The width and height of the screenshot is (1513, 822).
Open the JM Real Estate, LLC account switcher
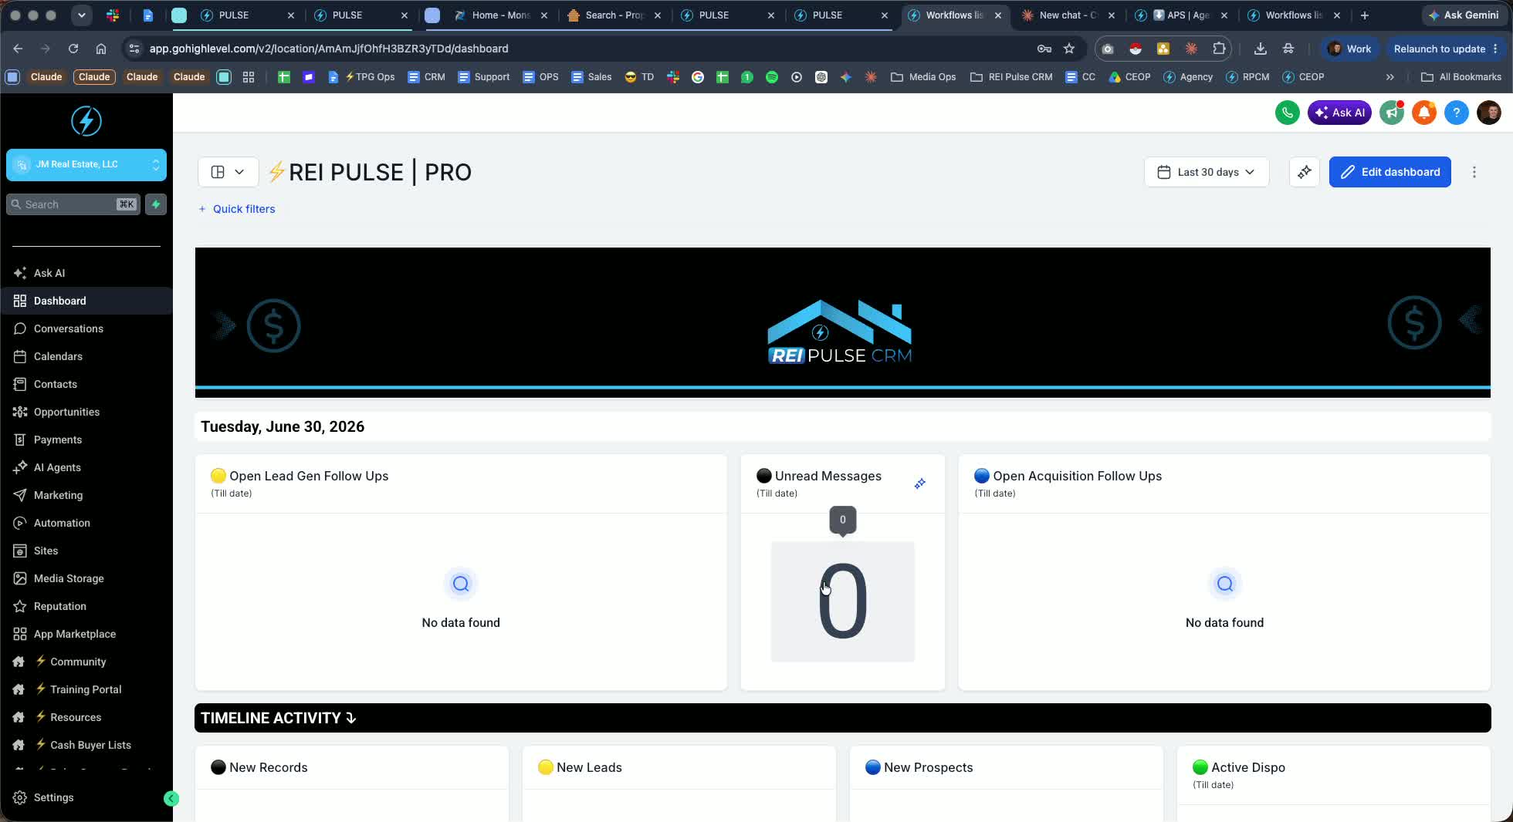(x=86, y=164)
